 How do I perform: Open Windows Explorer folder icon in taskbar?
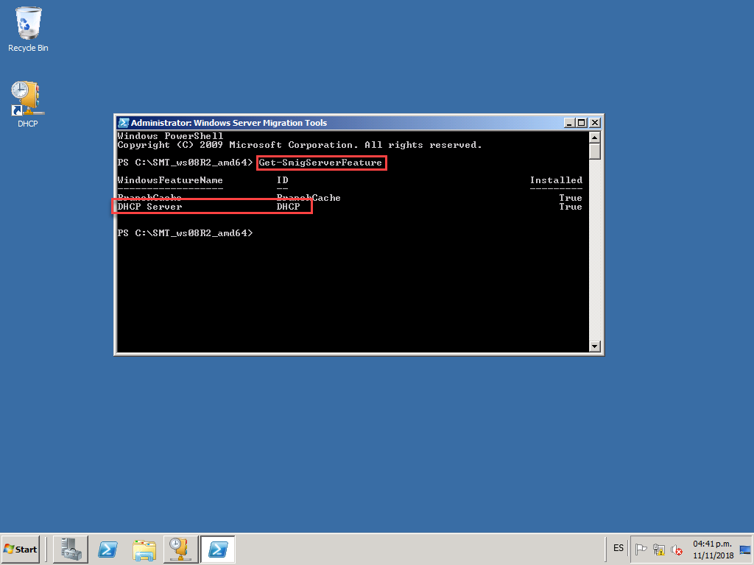pyautogui.click(x=144, y=549)
